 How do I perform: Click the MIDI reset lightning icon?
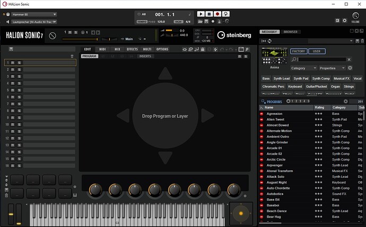pyautogui.click(x=215, y=49)
